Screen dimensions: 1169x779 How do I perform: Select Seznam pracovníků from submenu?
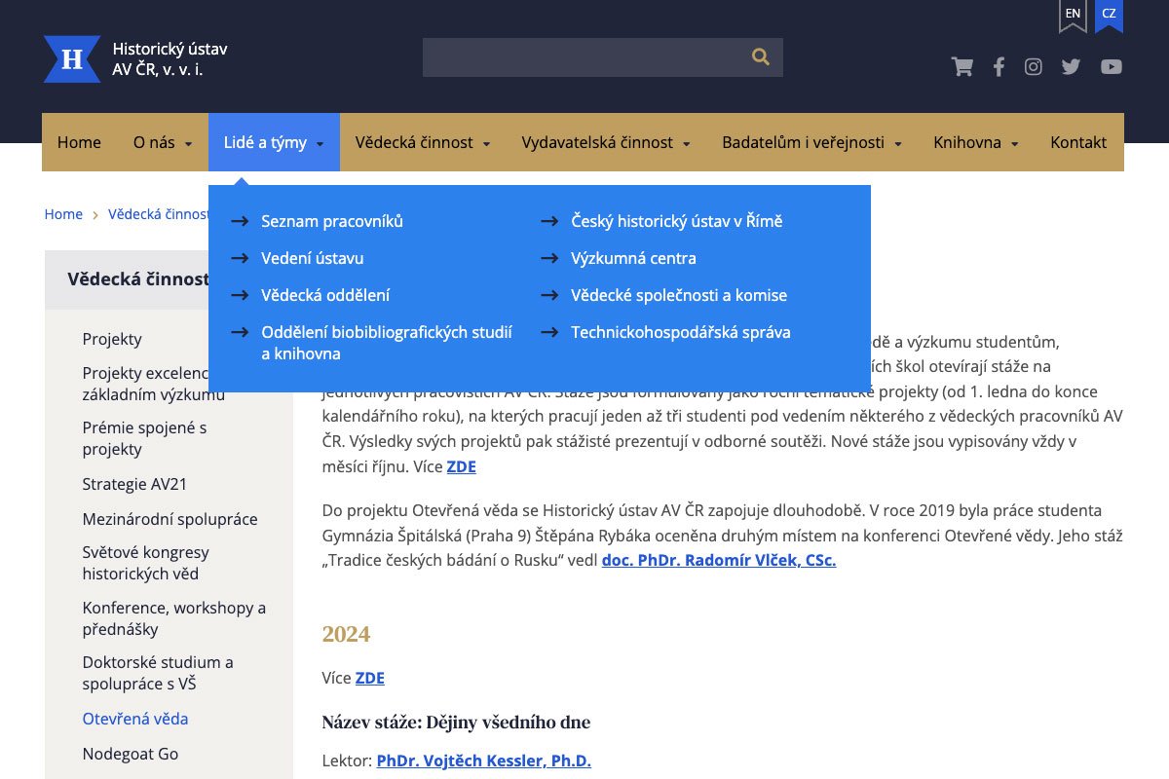pos(331,222)
